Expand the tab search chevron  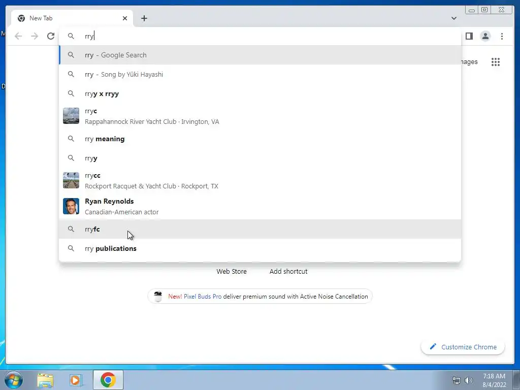tap(454, 18)
